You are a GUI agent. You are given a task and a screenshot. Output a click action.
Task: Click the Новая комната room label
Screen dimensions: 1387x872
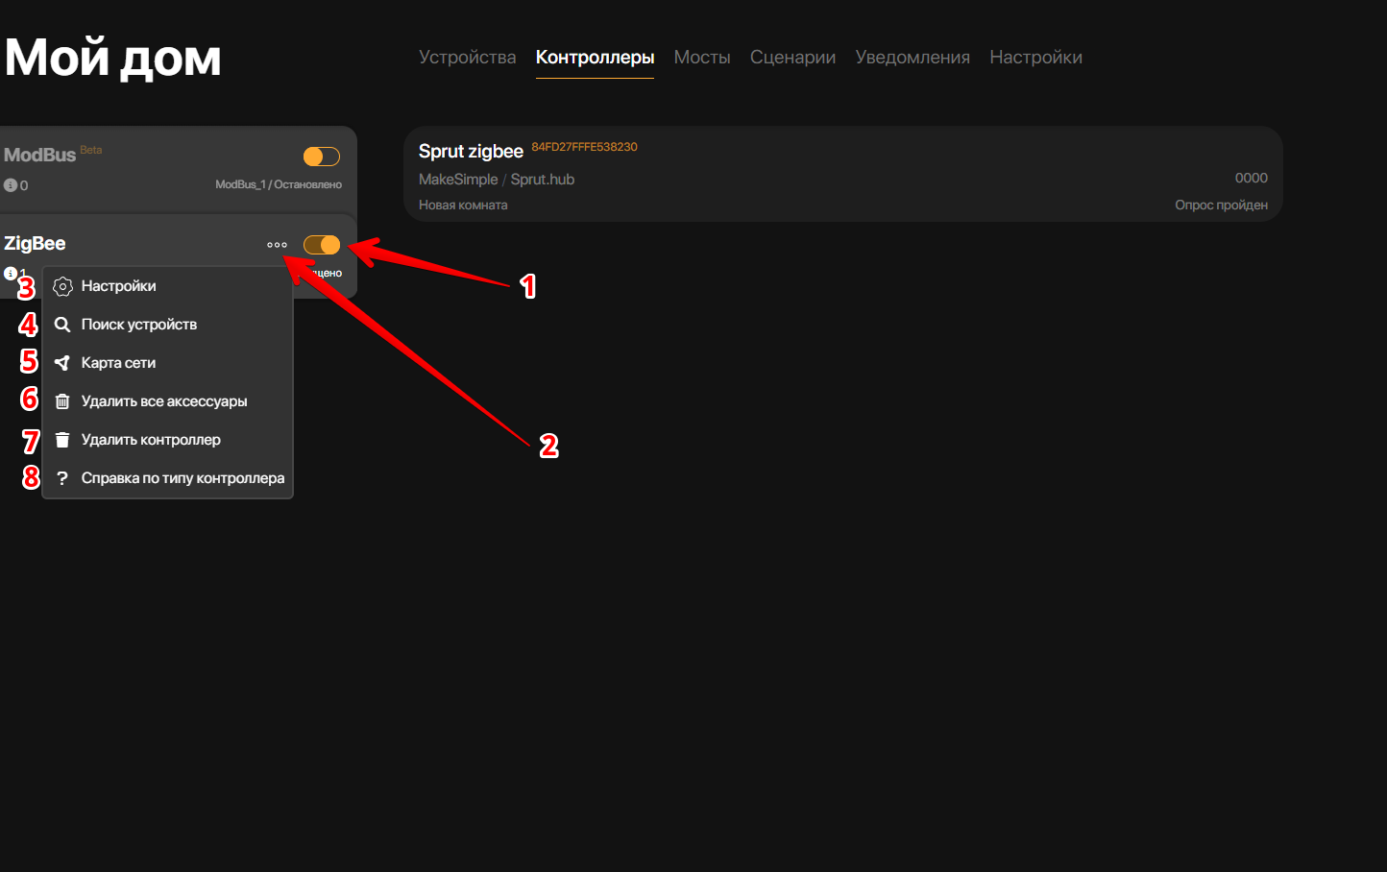pos(463,206)
